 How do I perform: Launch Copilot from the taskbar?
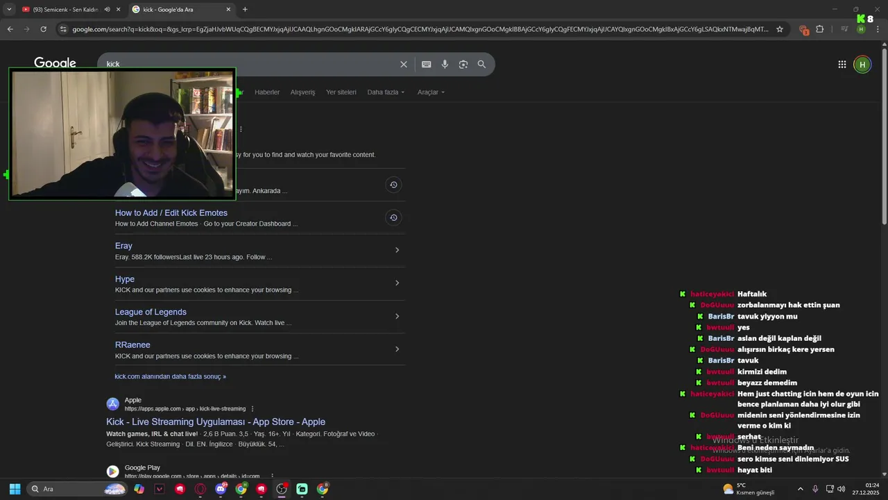[139, 489]
